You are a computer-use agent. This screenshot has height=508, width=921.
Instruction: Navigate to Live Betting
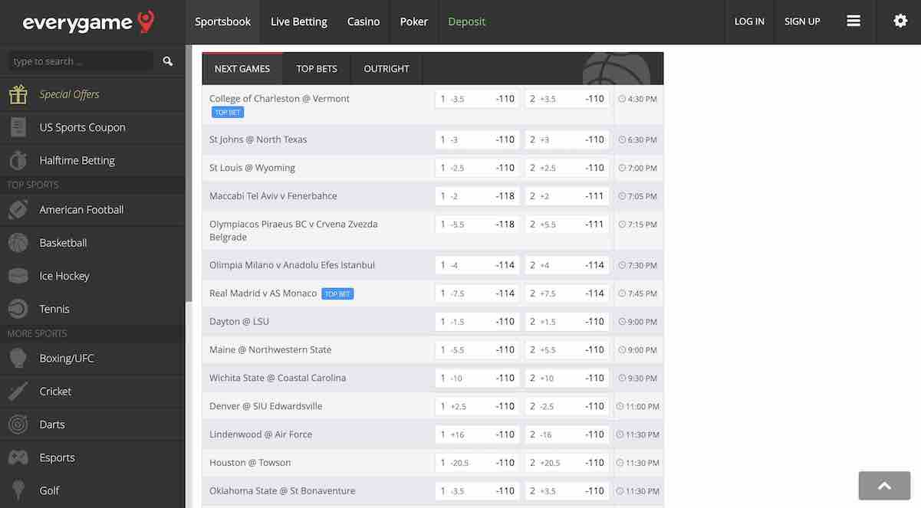coord(298,21)
